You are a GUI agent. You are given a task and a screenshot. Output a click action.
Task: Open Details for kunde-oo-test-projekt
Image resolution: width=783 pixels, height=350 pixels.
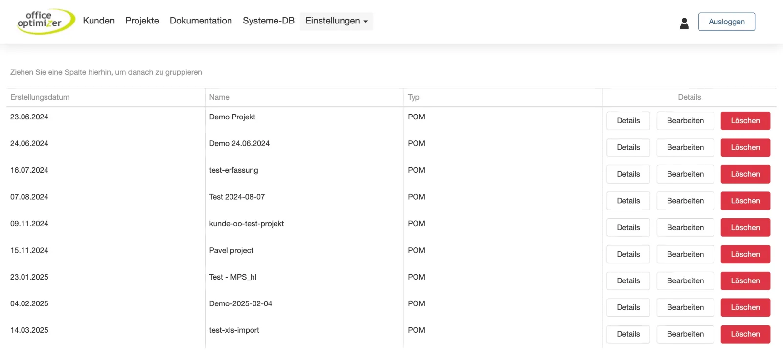click(x=628, y=228)
